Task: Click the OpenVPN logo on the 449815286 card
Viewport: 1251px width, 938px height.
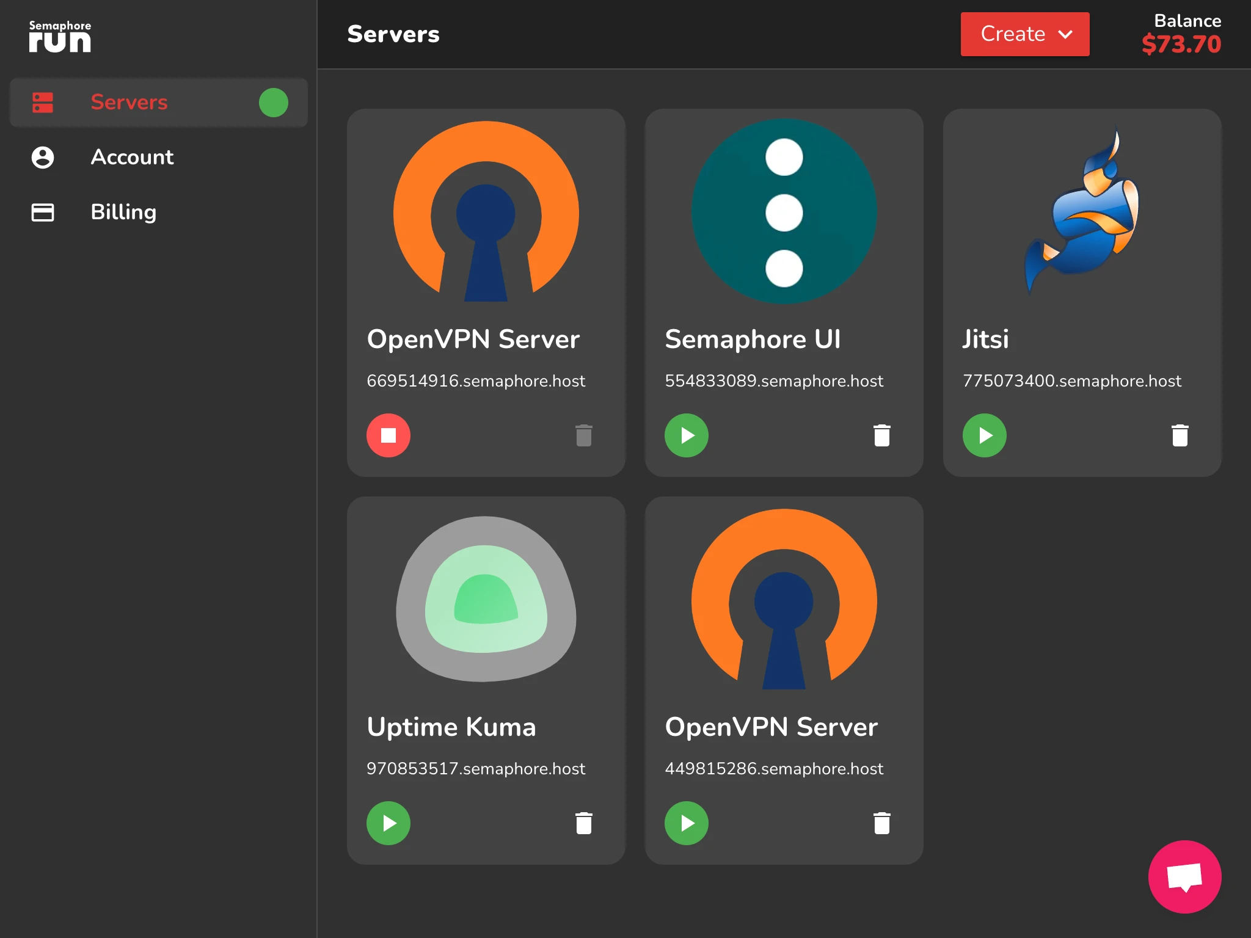Action: [784, 599]
